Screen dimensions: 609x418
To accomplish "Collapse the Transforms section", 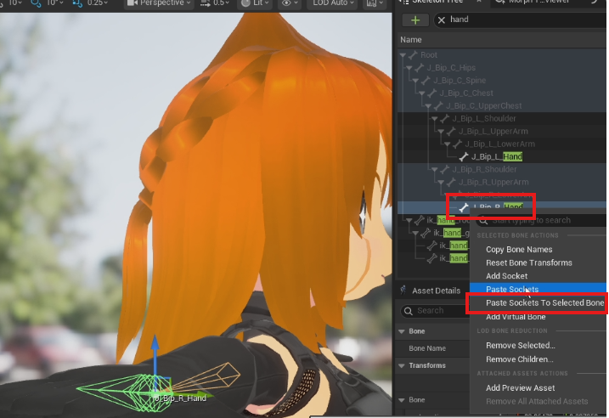I will click(x=401, y=365).
